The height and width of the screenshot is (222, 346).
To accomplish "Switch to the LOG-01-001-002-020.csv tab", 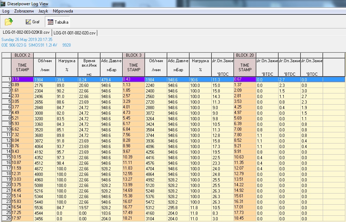I will pyautogui.click(x=74, y=33).
